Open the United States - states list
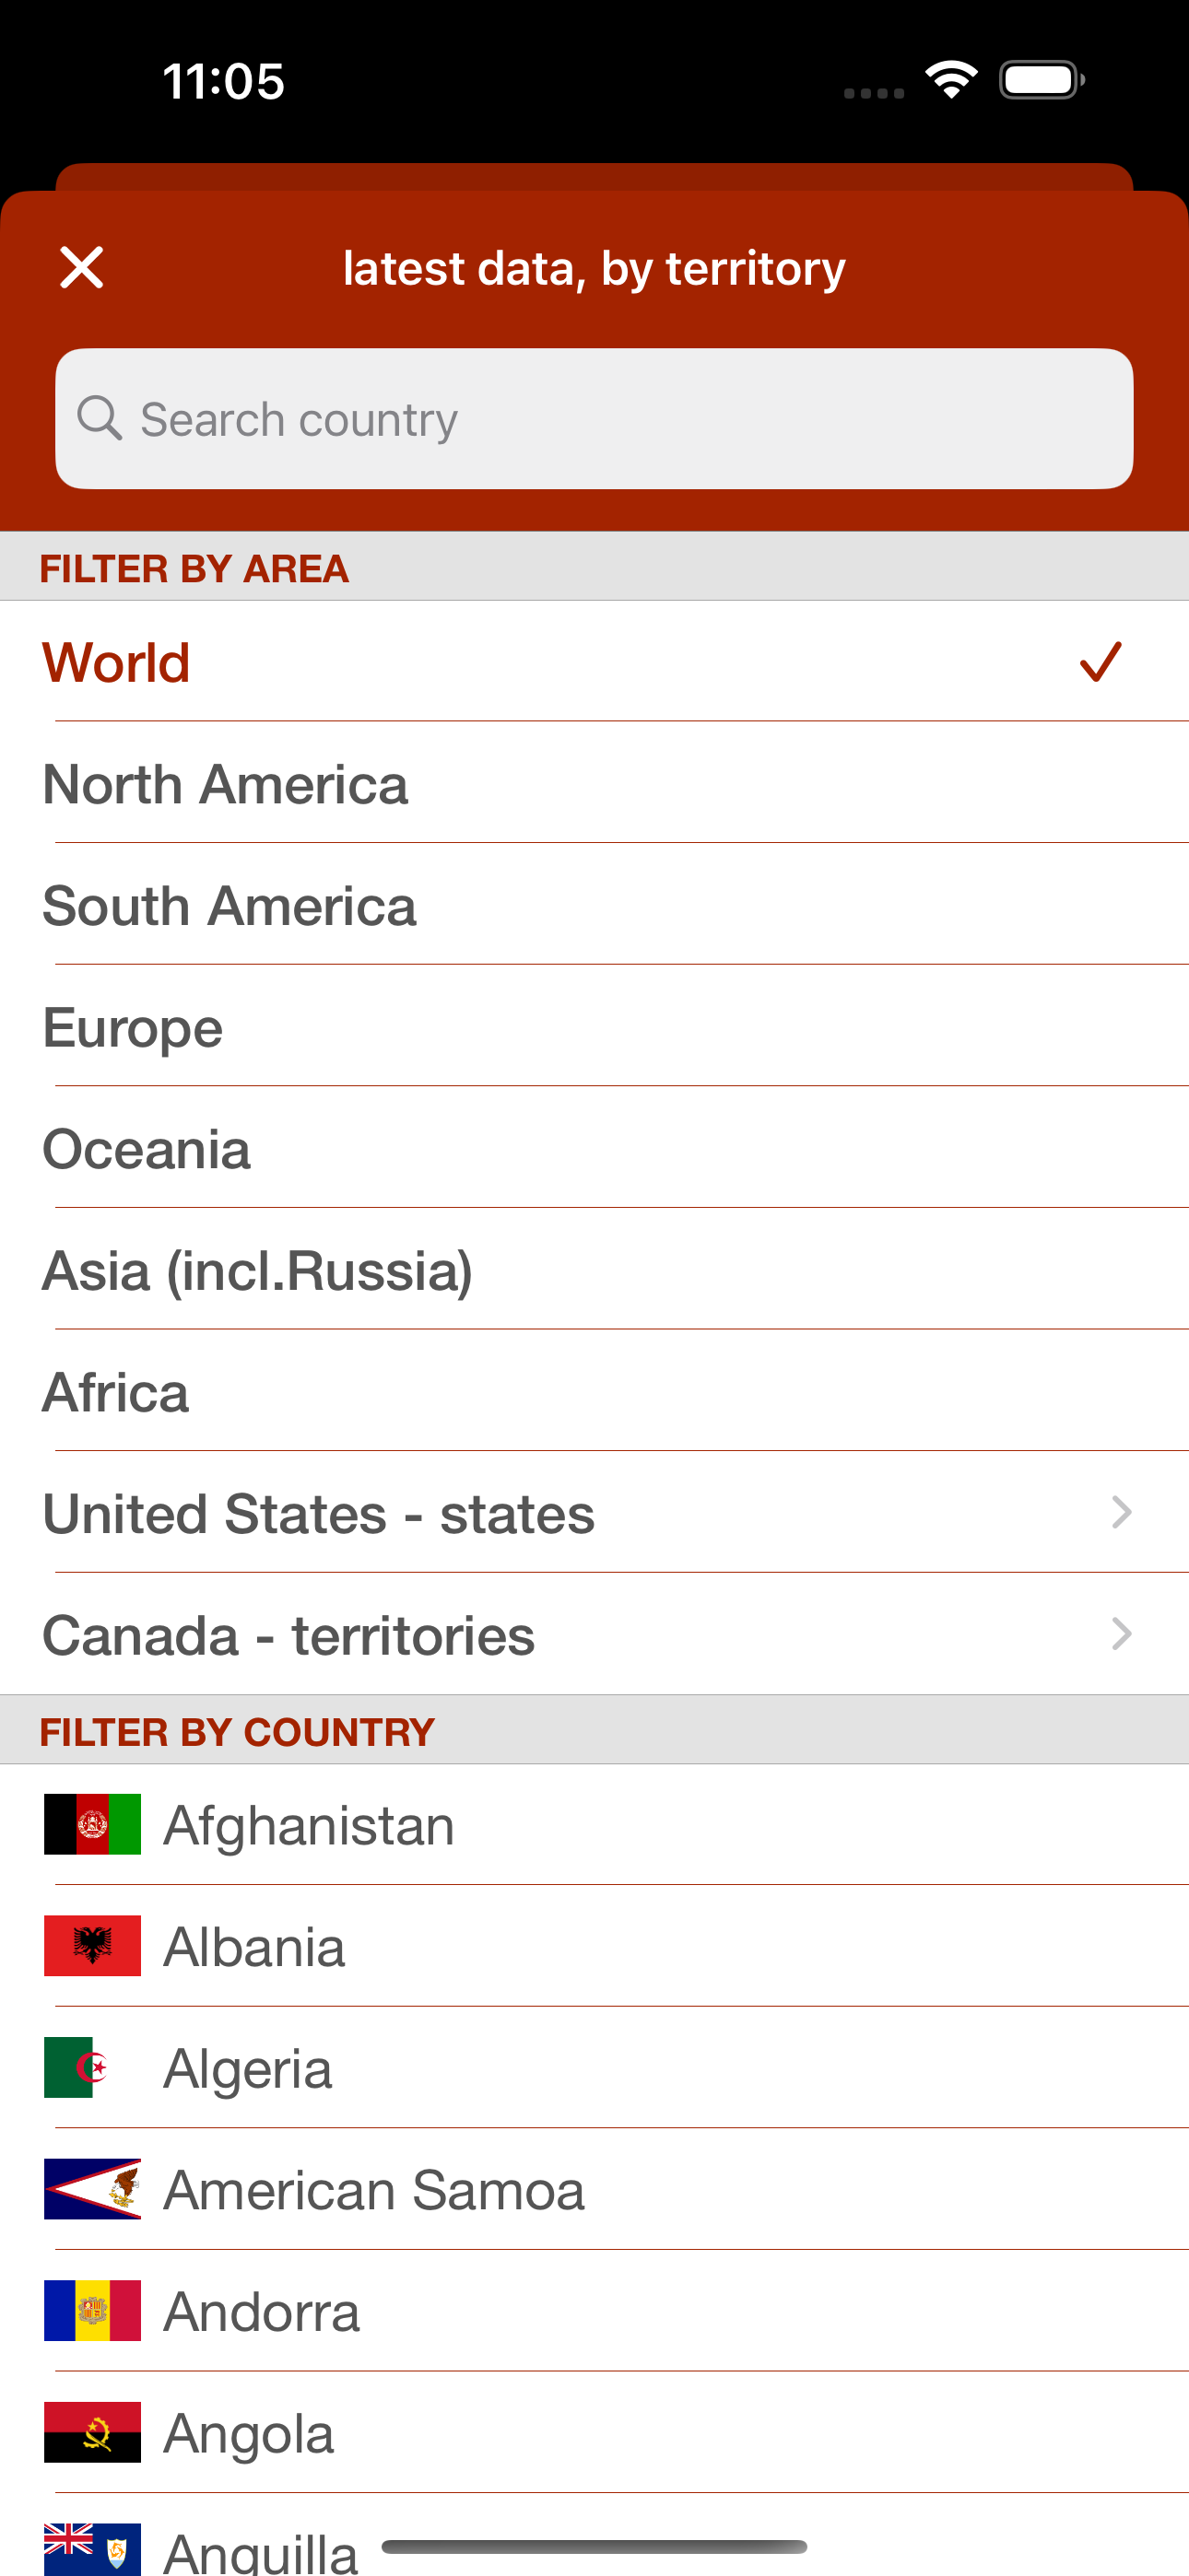 (594, 1513)
